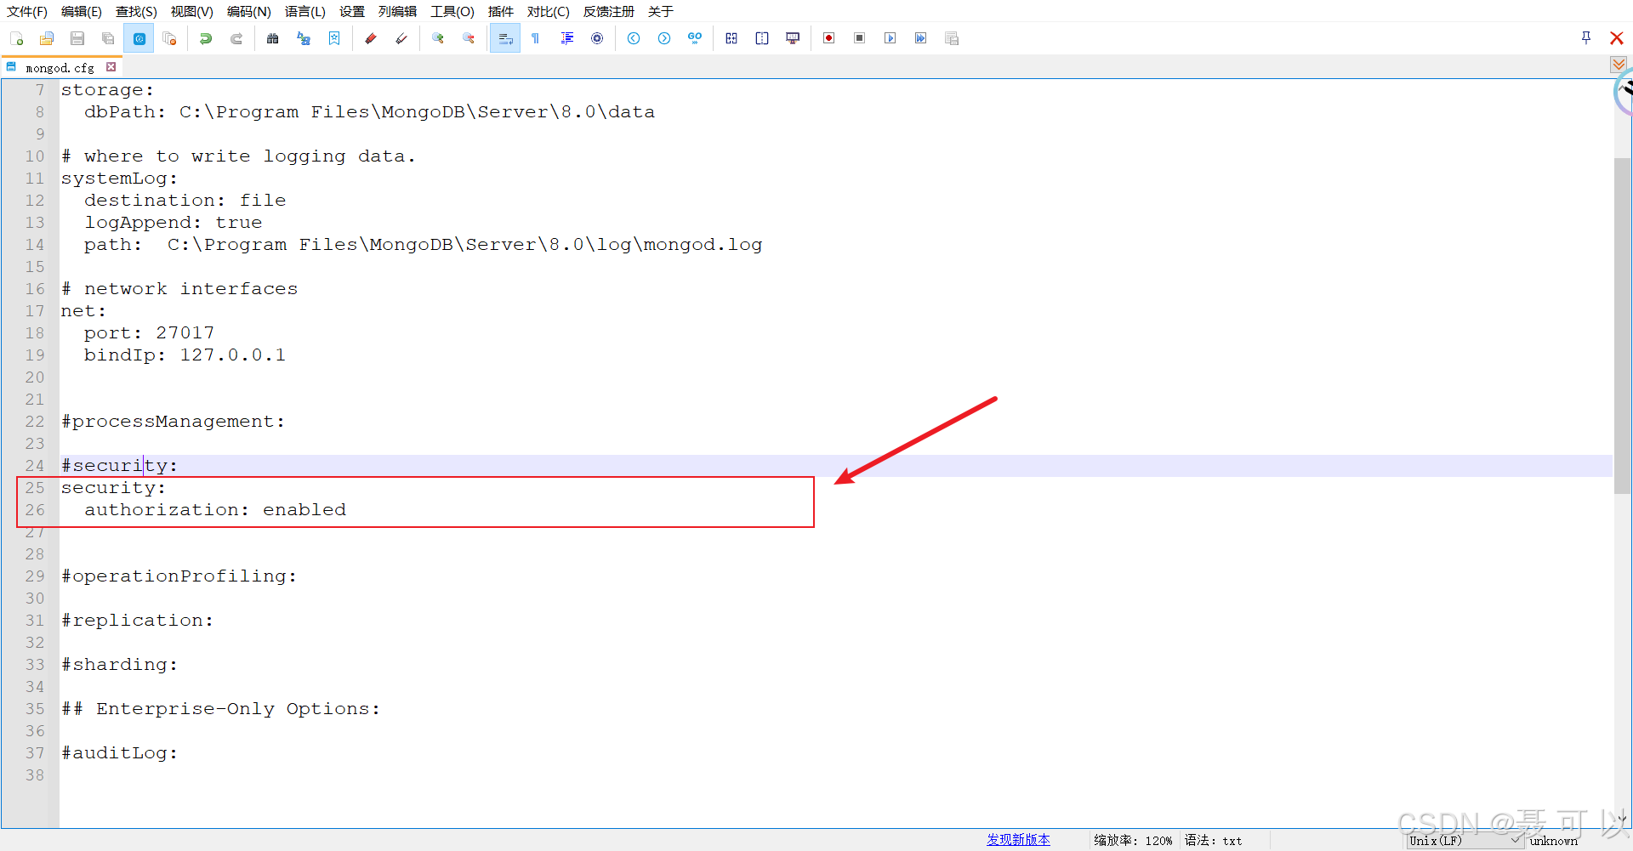The image size is (1633, 851).
Task: Select the Replace toolbar icon
Action: tap(304, 38)
